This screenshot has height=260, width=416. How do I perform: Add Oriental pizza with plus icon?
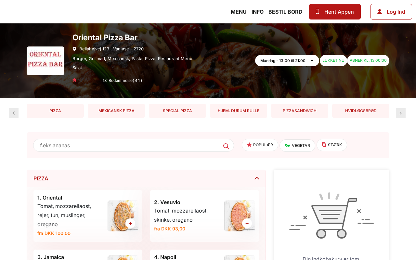pos(130,223)
